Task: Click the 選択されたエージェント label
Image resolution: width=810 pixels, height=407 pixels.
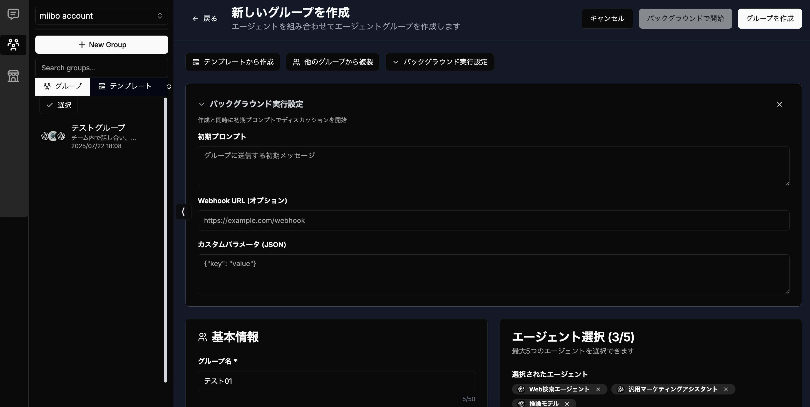Action: (550, 374)
